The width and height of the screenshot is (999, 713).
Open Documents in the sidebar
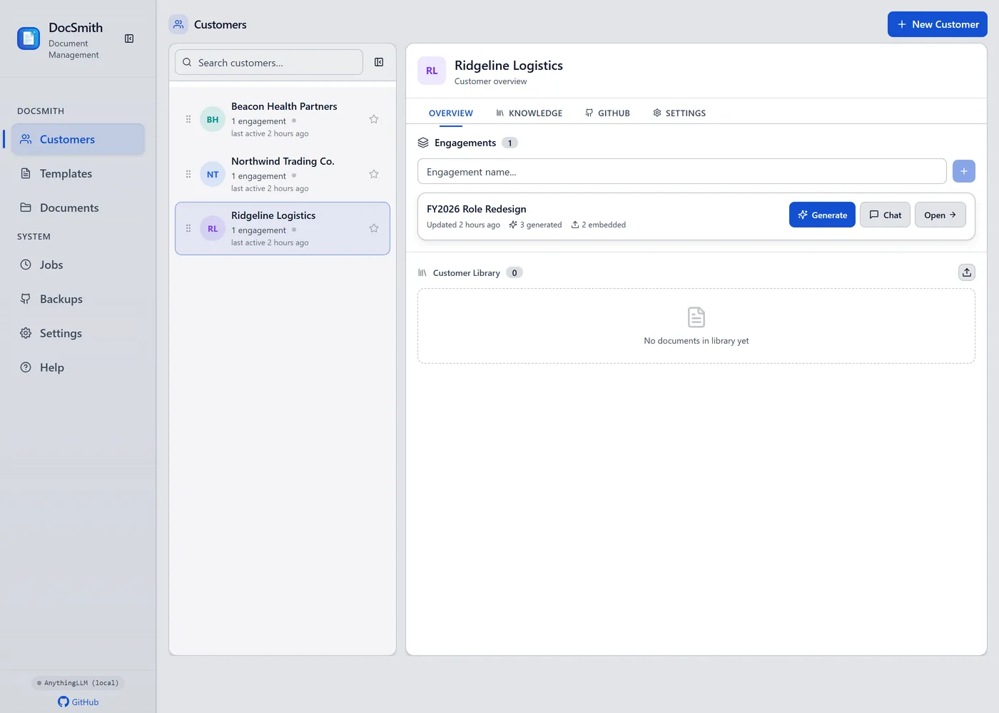point(78,207)
